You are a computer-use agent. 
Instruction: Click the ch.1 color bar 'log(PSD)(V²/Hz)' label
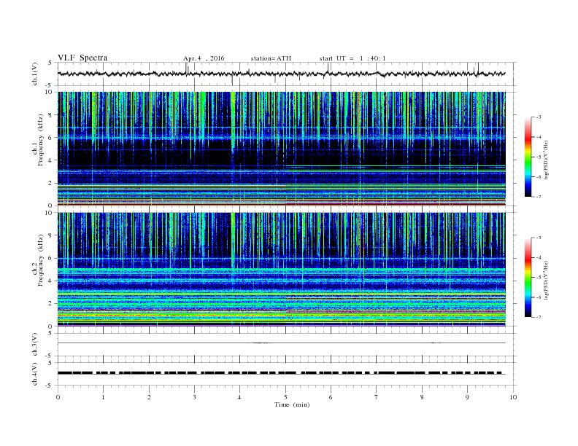pyautogui.click(x=546, y=160)
